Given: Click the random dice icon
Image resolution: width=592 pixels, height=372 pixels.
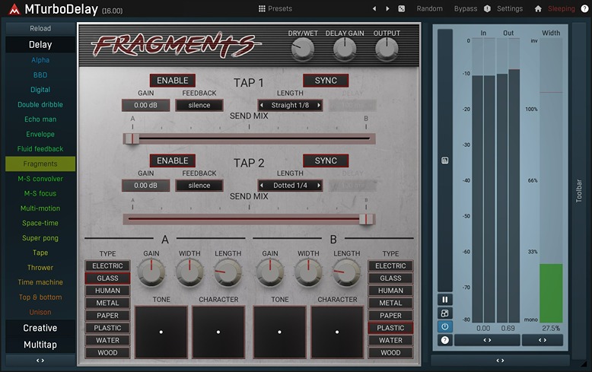Looking at the screenshot, I should tap(401, 8).
